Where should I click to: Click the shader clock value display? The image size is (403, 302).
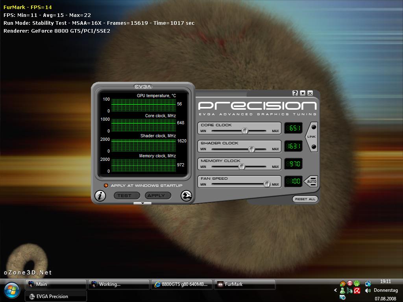[x=293, y=146]
